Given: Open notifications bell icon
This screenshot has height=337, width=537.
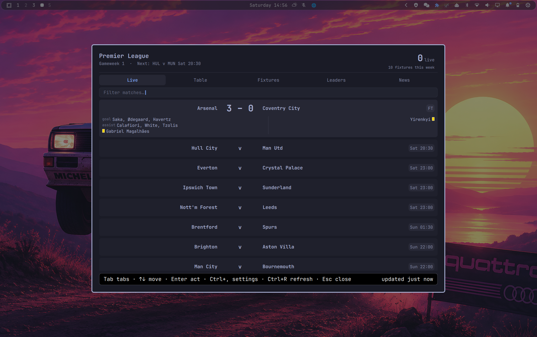Looking at the screenshot, I should pyautogui.click(x=508, y=5).
